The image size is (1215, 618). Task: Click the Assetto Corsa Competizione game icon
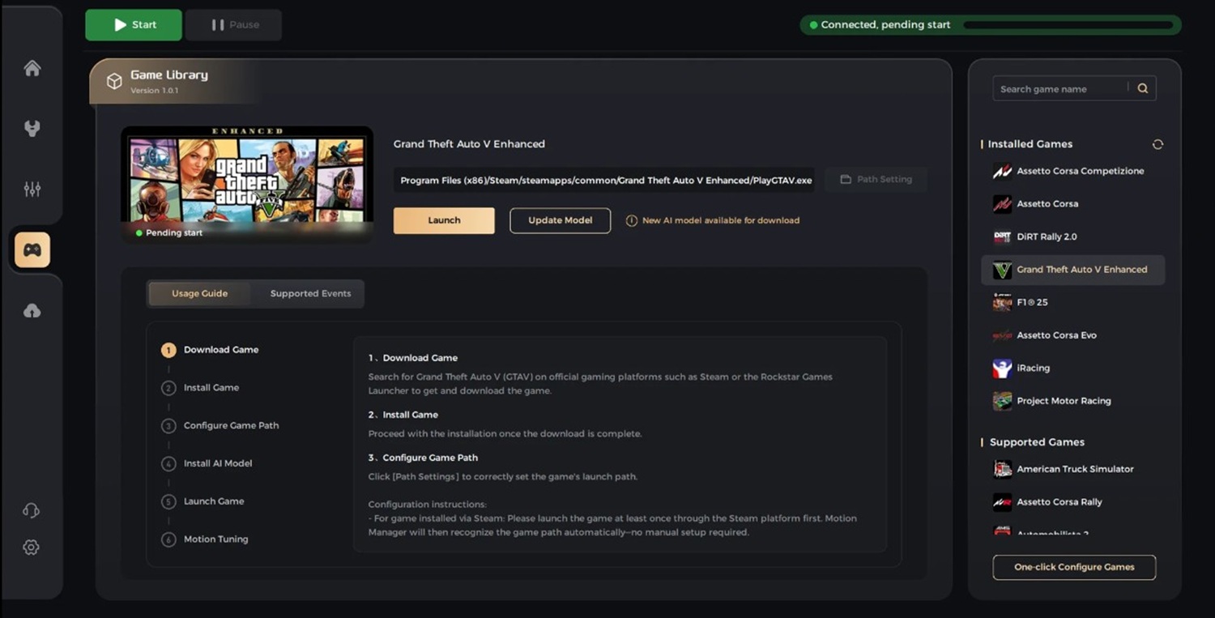[1002, 171]
